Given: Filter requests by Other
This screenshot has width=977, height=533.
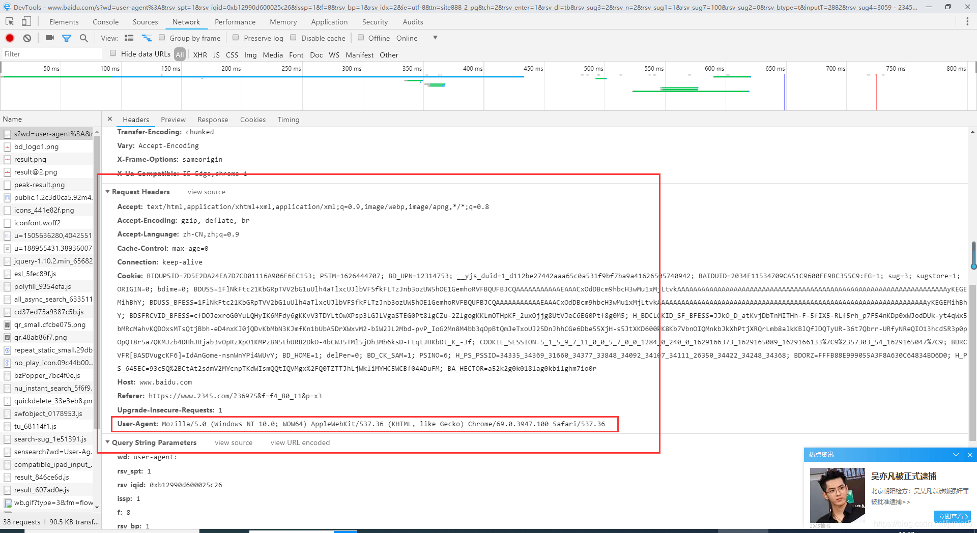Looking at the screenshot, I should (389, 54).
